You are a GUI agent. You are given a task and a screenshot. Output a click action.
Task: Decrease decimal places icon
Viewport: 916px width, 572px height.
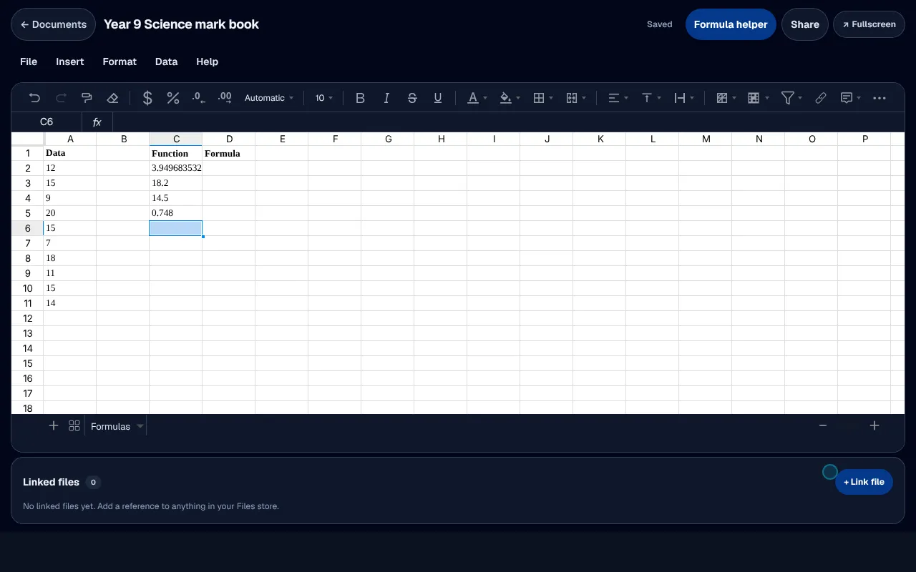[199, 98]
